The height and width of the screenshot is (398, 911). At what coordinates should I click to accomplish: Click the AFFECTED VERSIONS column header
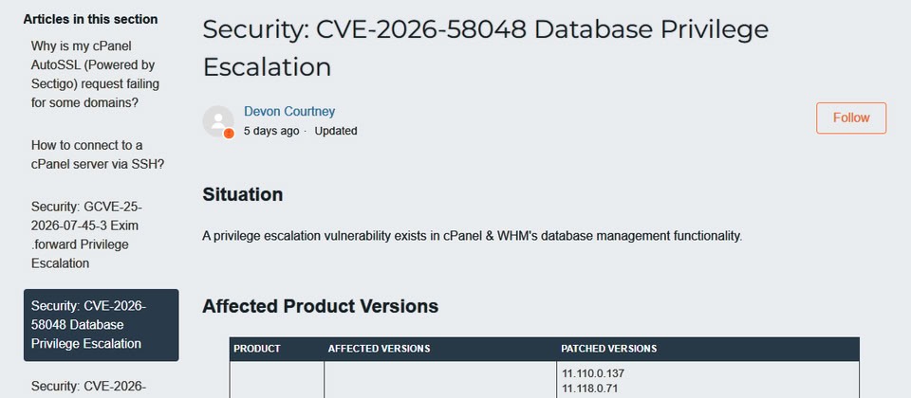379,349
